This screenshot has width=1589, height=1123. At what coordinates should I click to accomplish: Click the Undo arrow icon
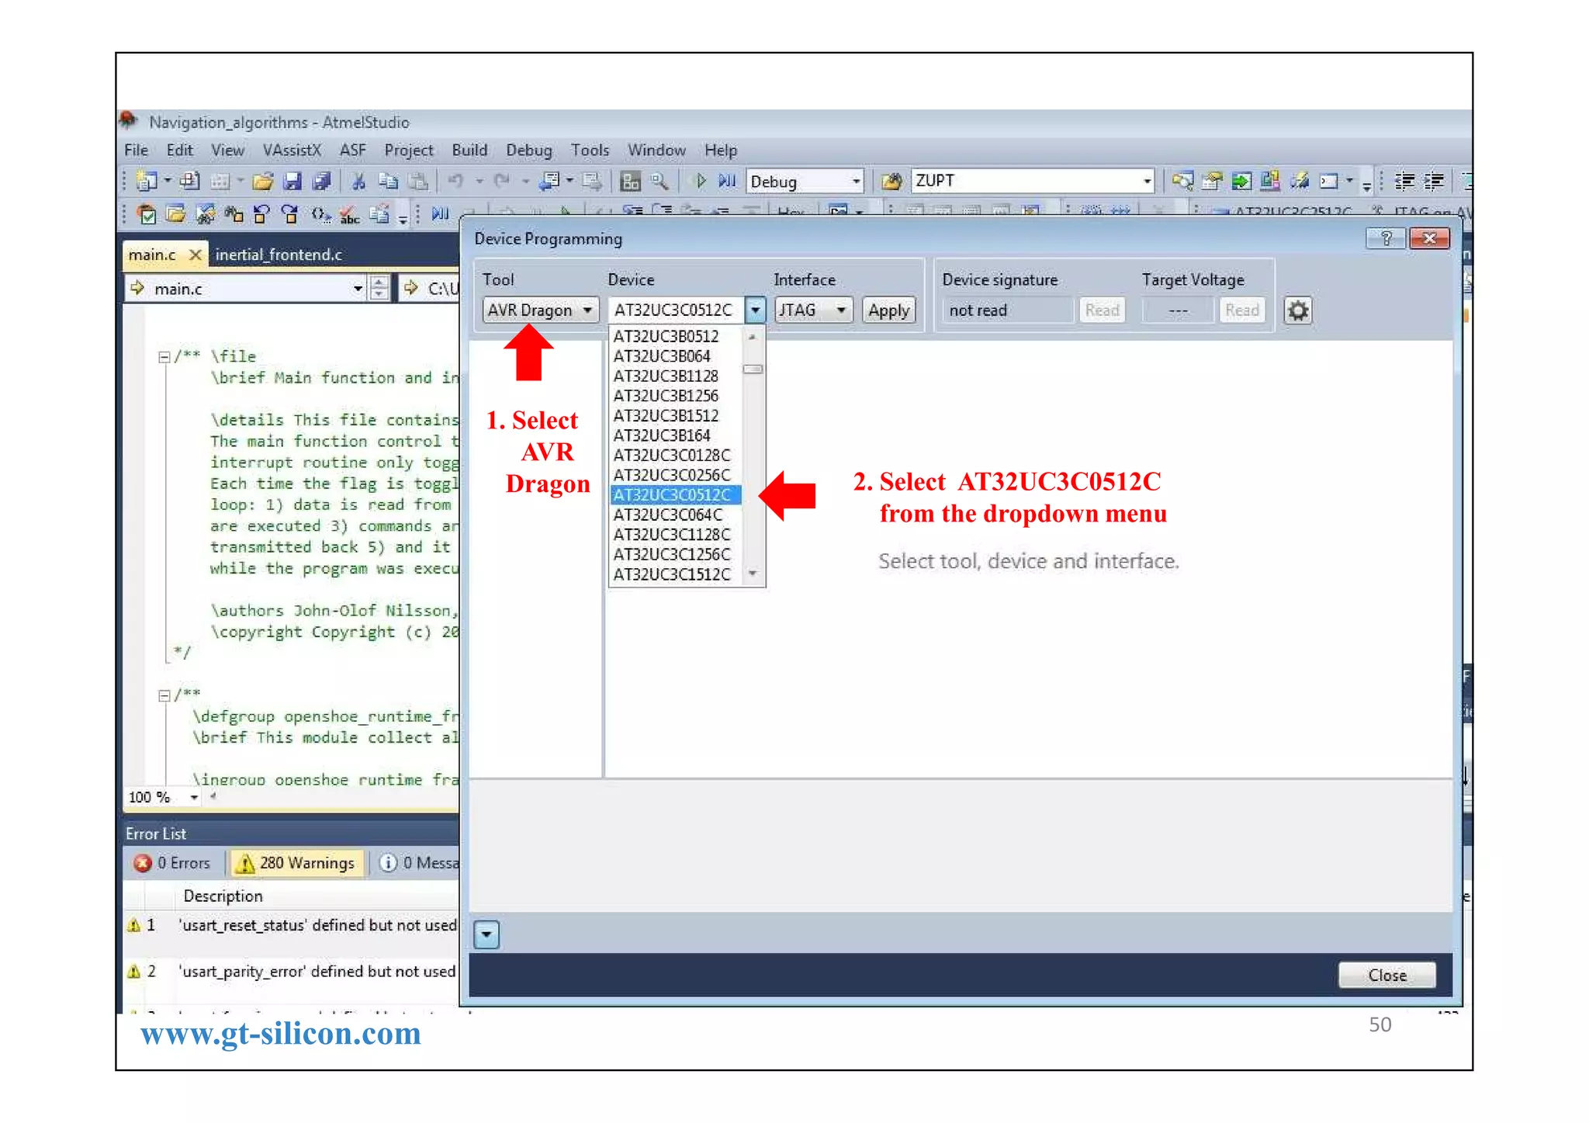455,182
